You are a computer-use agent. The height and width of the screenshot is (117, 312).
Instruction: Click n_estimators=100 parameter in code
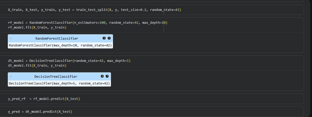[x=90, y=23]
